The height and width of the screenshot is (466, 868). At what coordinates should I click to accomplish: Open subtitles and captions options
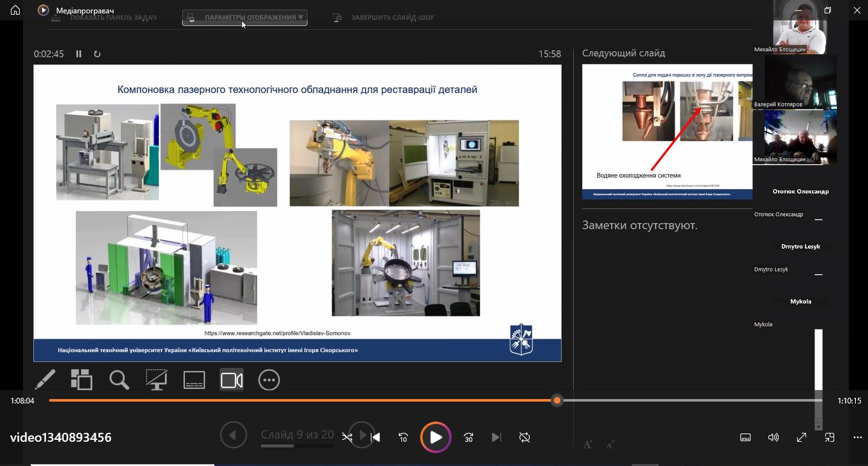[x=745, y=437]
